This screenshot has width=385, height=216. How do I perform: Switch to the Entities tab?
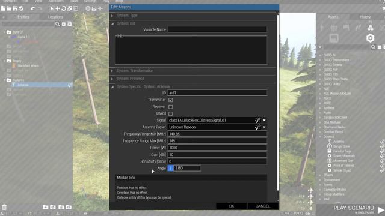click(x=23, y=17)
